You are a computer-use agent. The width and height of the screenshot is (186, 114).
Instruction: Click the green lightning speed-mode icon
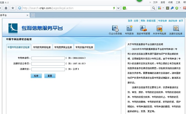[x=114, y=8]
